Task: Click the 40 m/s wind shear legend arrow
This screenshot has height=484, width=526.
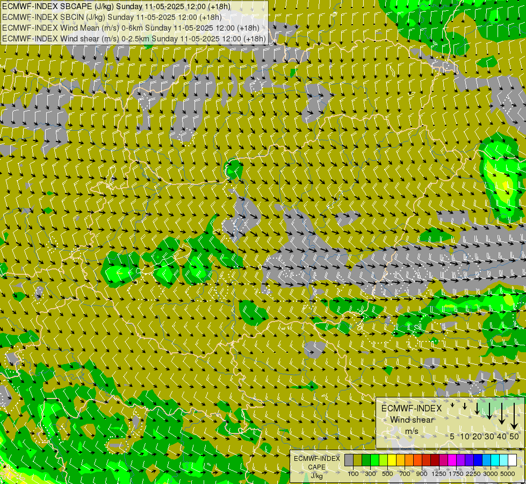Action: pyautogui.click(x=502, y=414)
